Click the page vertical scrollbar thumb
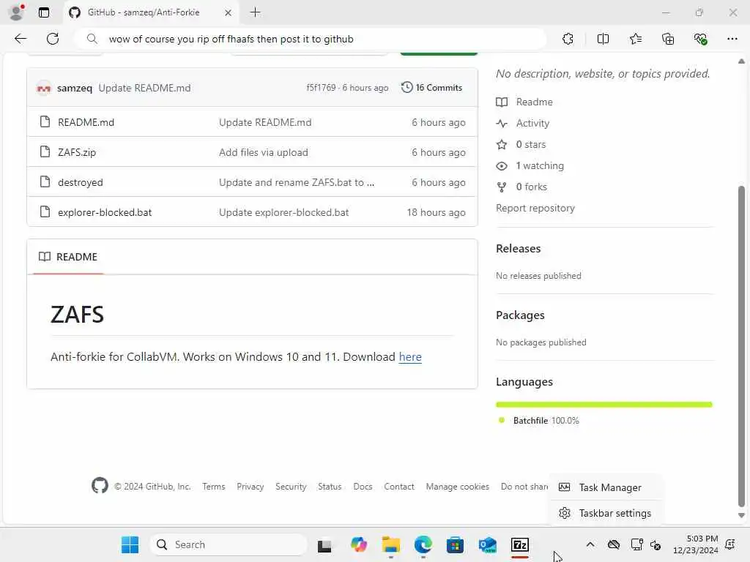Screen dimensions: 750x562 (x=741, y=346)
